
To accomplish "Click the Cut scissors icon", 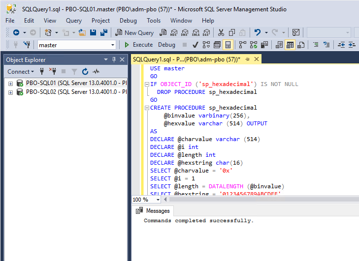I will 221,32.
